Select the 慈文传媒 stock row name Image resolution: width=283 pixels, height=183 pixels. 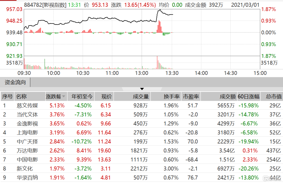point(27,106)
